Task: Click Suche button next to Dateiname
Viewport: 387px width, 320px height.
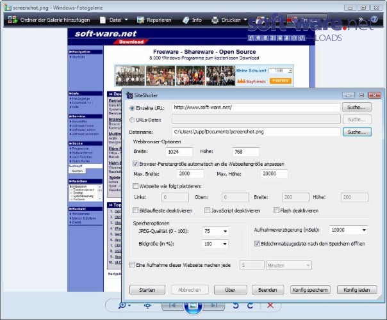Action: 357,132
